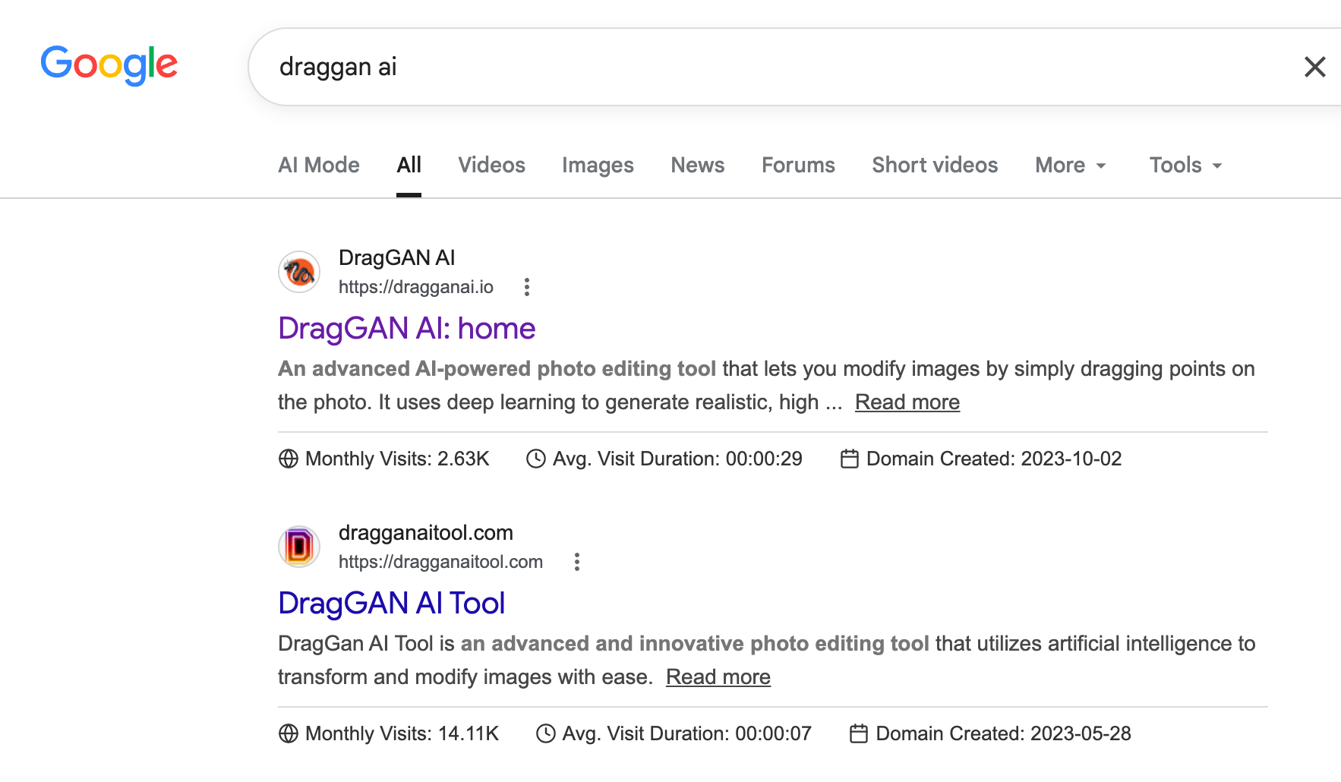The height and width of the screenshot is (782, 1341).
Task: Click 'Avg. Visit Duration: 00:00:29' text
Action: pyautogui.click(x=677, y=459)
